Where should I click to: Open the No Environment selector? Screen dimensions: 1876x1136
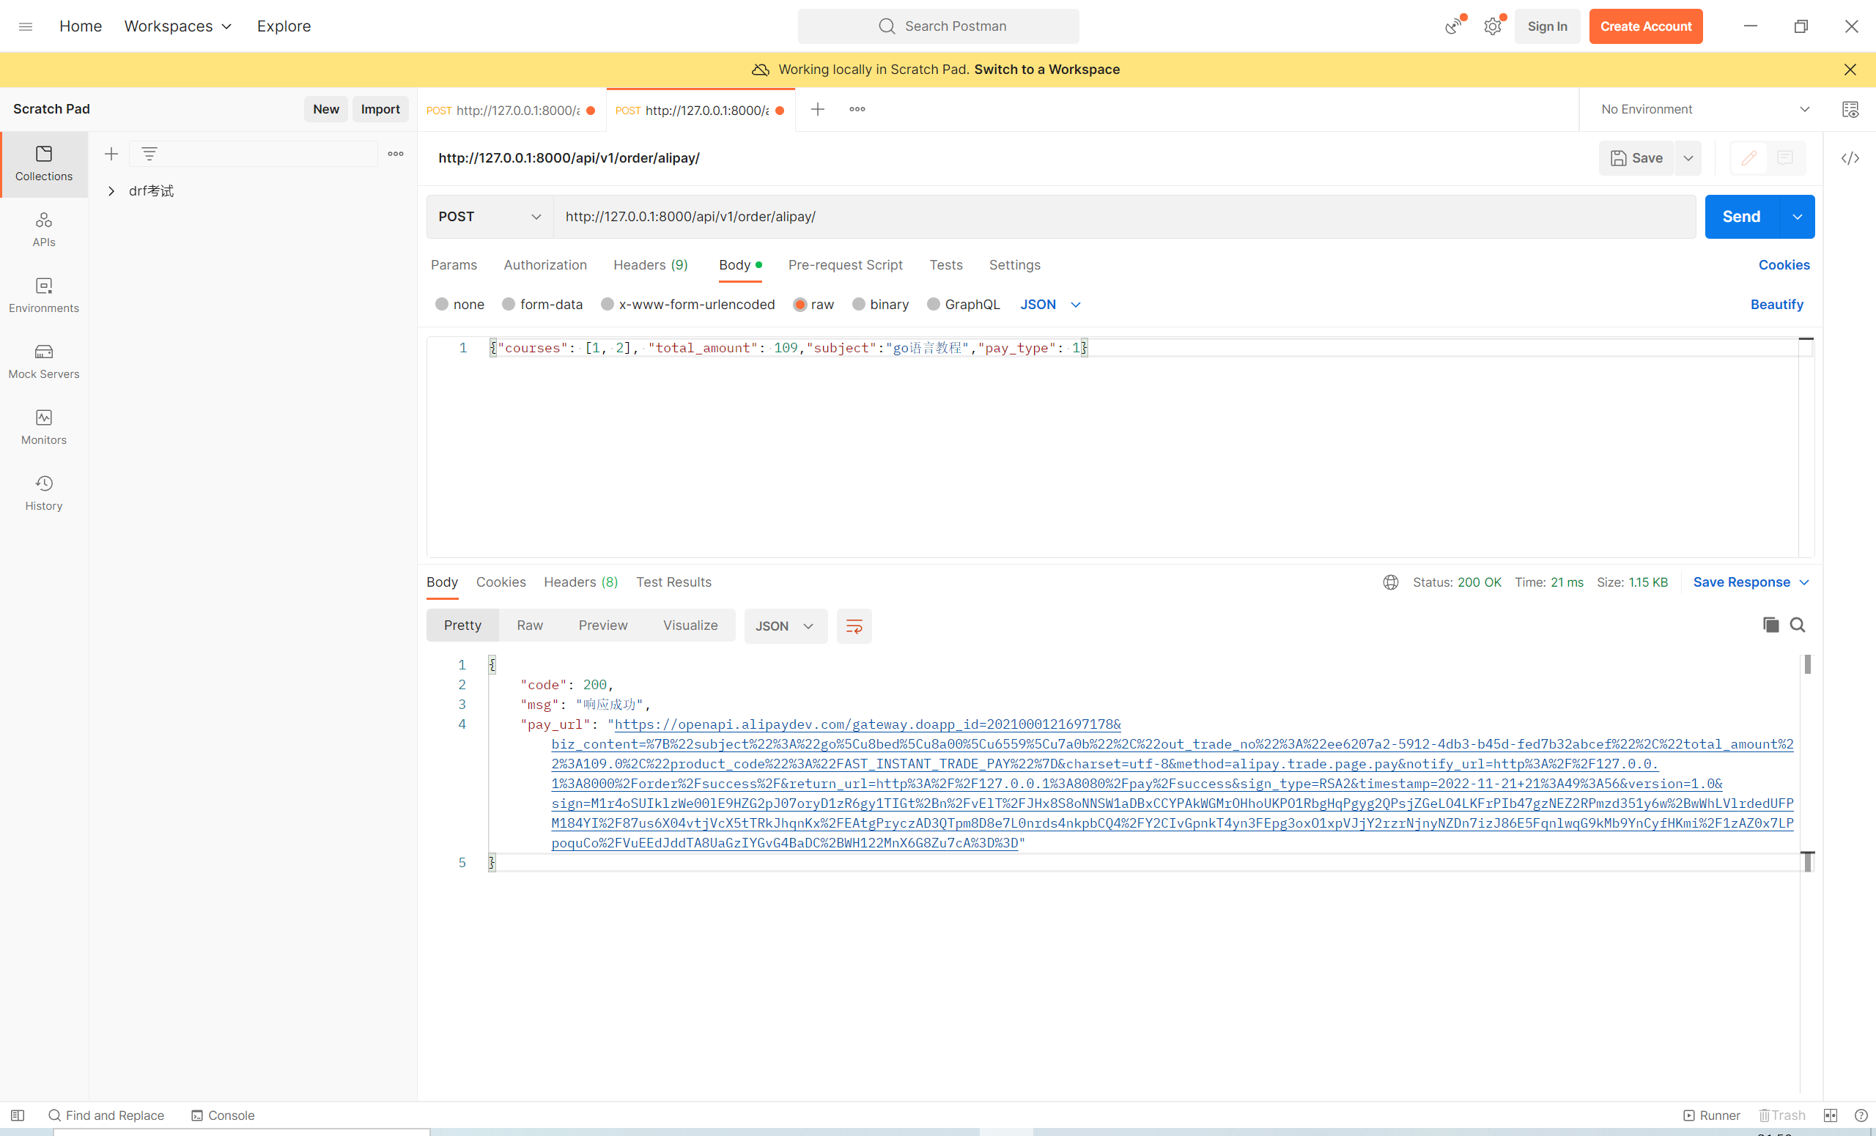point(1704,109)
